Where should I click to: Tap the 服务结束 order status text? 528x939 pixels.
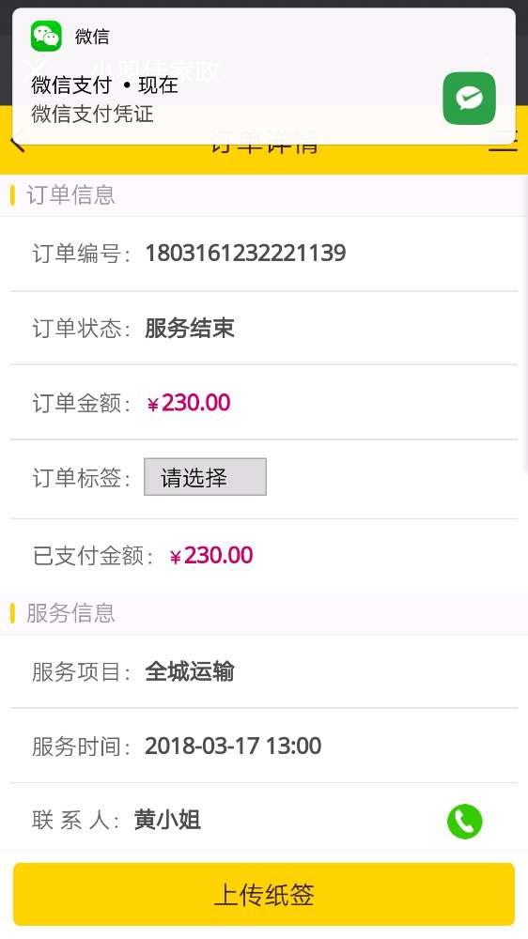[190, 329]
